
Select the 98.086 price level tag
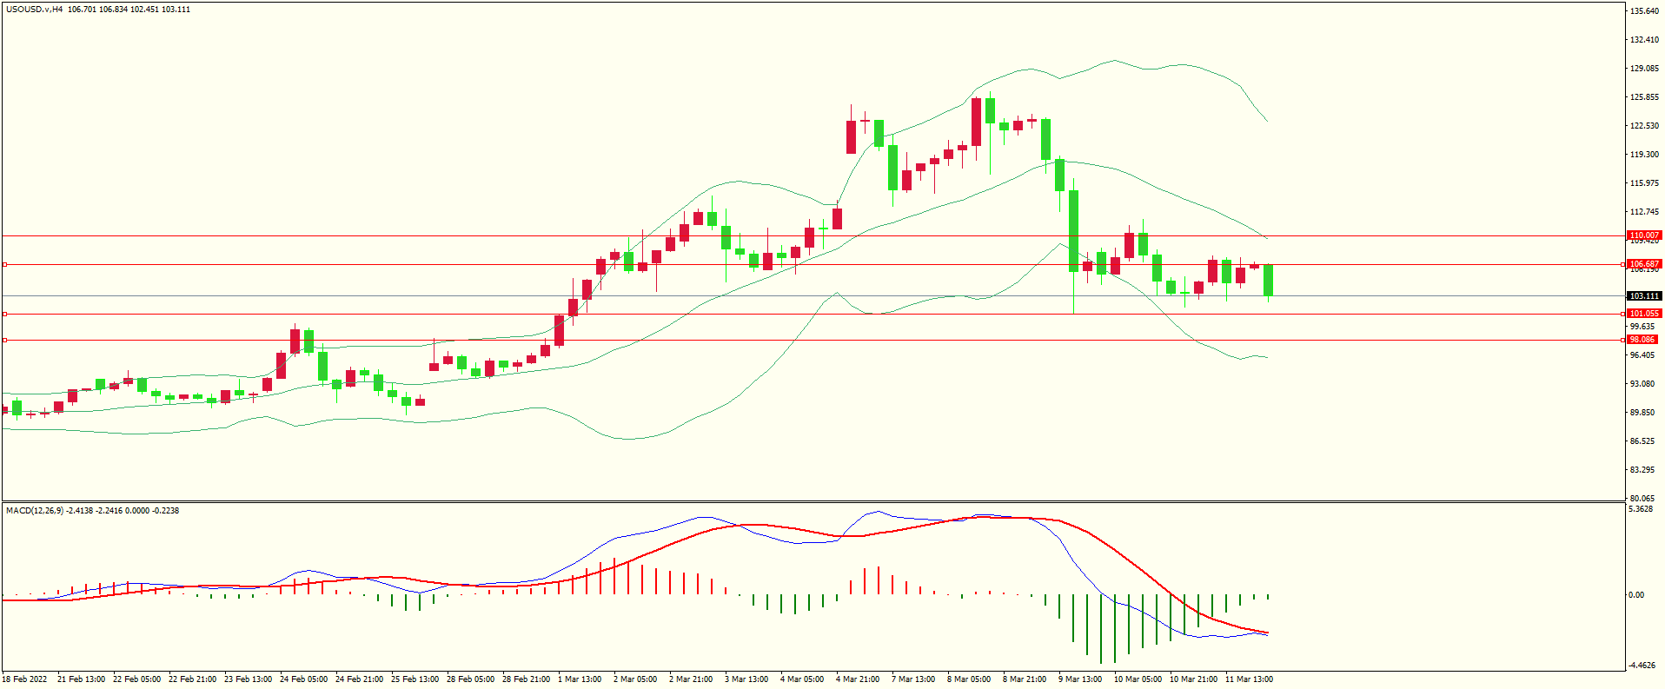tap(1642, 340)
